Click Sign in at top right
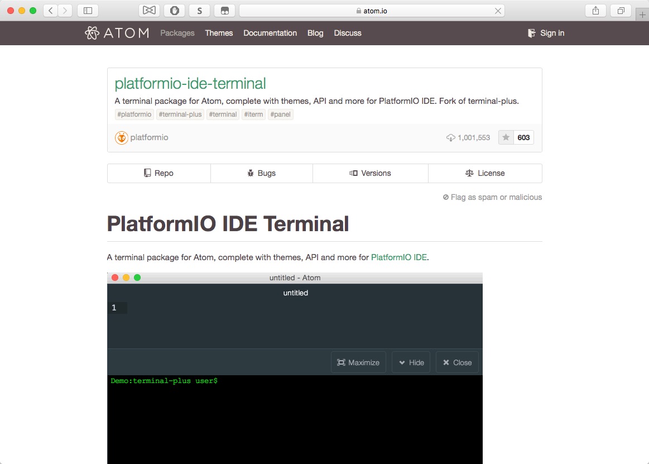Image resolution: width=649 pixels, height=464 pixels. [546, 33]
